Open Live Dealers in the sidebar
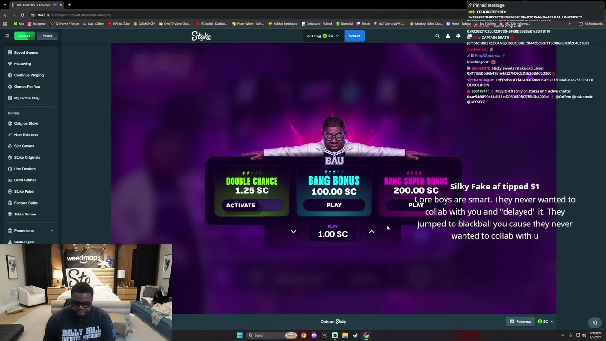The image size is (606, 341). pos(31,169)
